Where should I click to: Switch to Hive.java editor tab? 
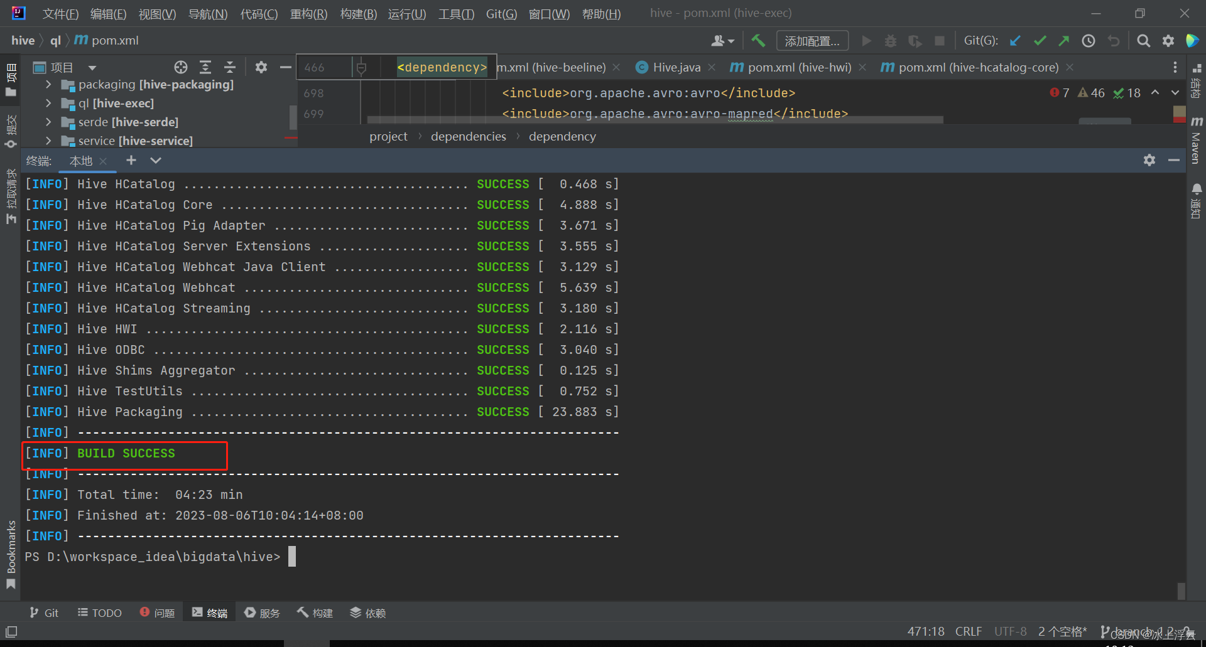point(676,67)
